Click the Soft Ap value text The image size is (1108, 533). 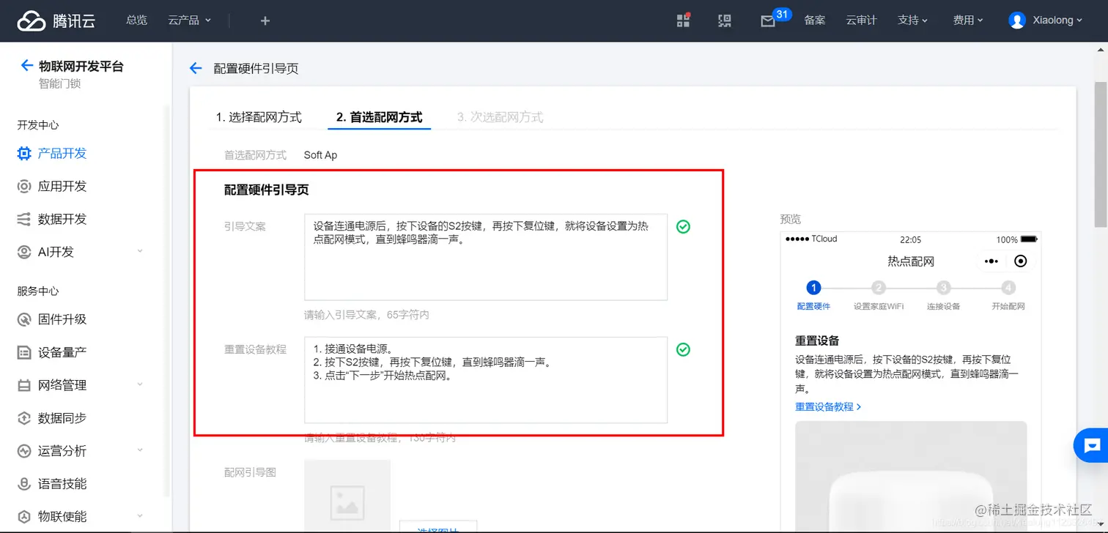coord(320,155)
